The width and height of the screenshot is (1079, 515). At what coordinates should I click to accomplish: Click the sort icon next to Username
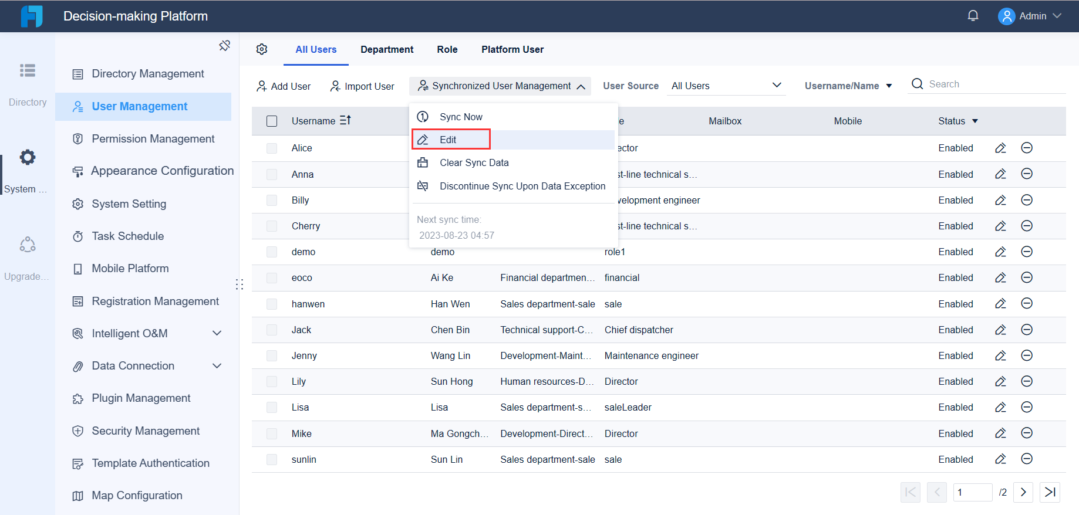click(x=345, y=120)
